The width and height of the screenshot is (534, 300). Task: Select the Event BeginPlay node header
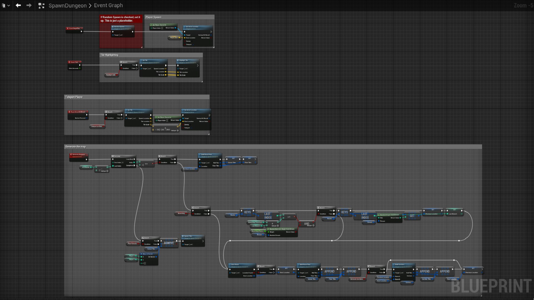pos(74,28)
